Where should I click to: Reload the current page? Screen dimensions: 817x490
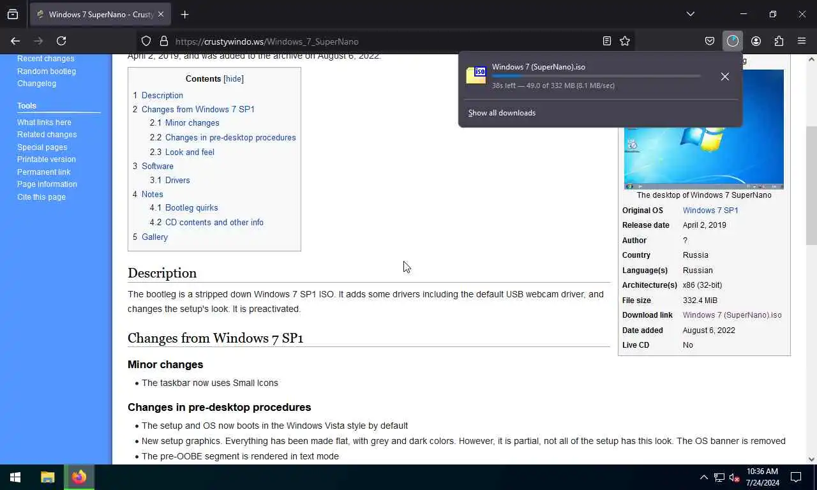tap(61, 41)
